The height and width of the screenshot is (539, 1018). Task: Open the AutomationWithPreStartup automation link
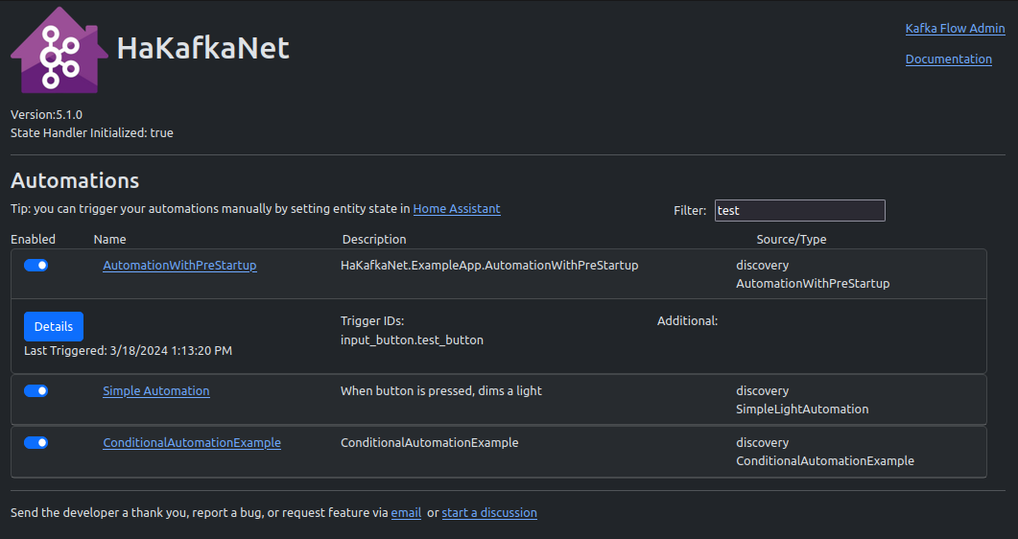pyautogui.click(x=179, y=266)
